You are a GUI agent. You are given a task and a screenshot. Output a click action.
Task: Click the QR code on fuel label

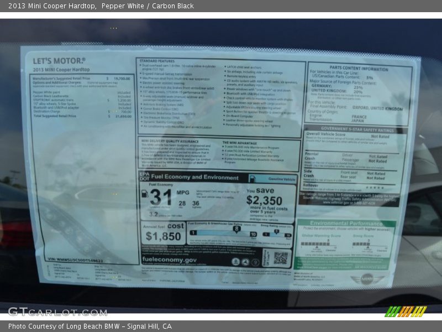point(281,258)
